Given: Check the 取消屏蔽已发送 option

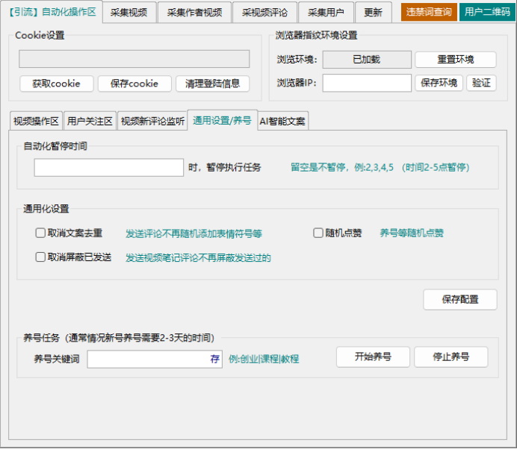Looking at the screenshot, I should (41, 257).
